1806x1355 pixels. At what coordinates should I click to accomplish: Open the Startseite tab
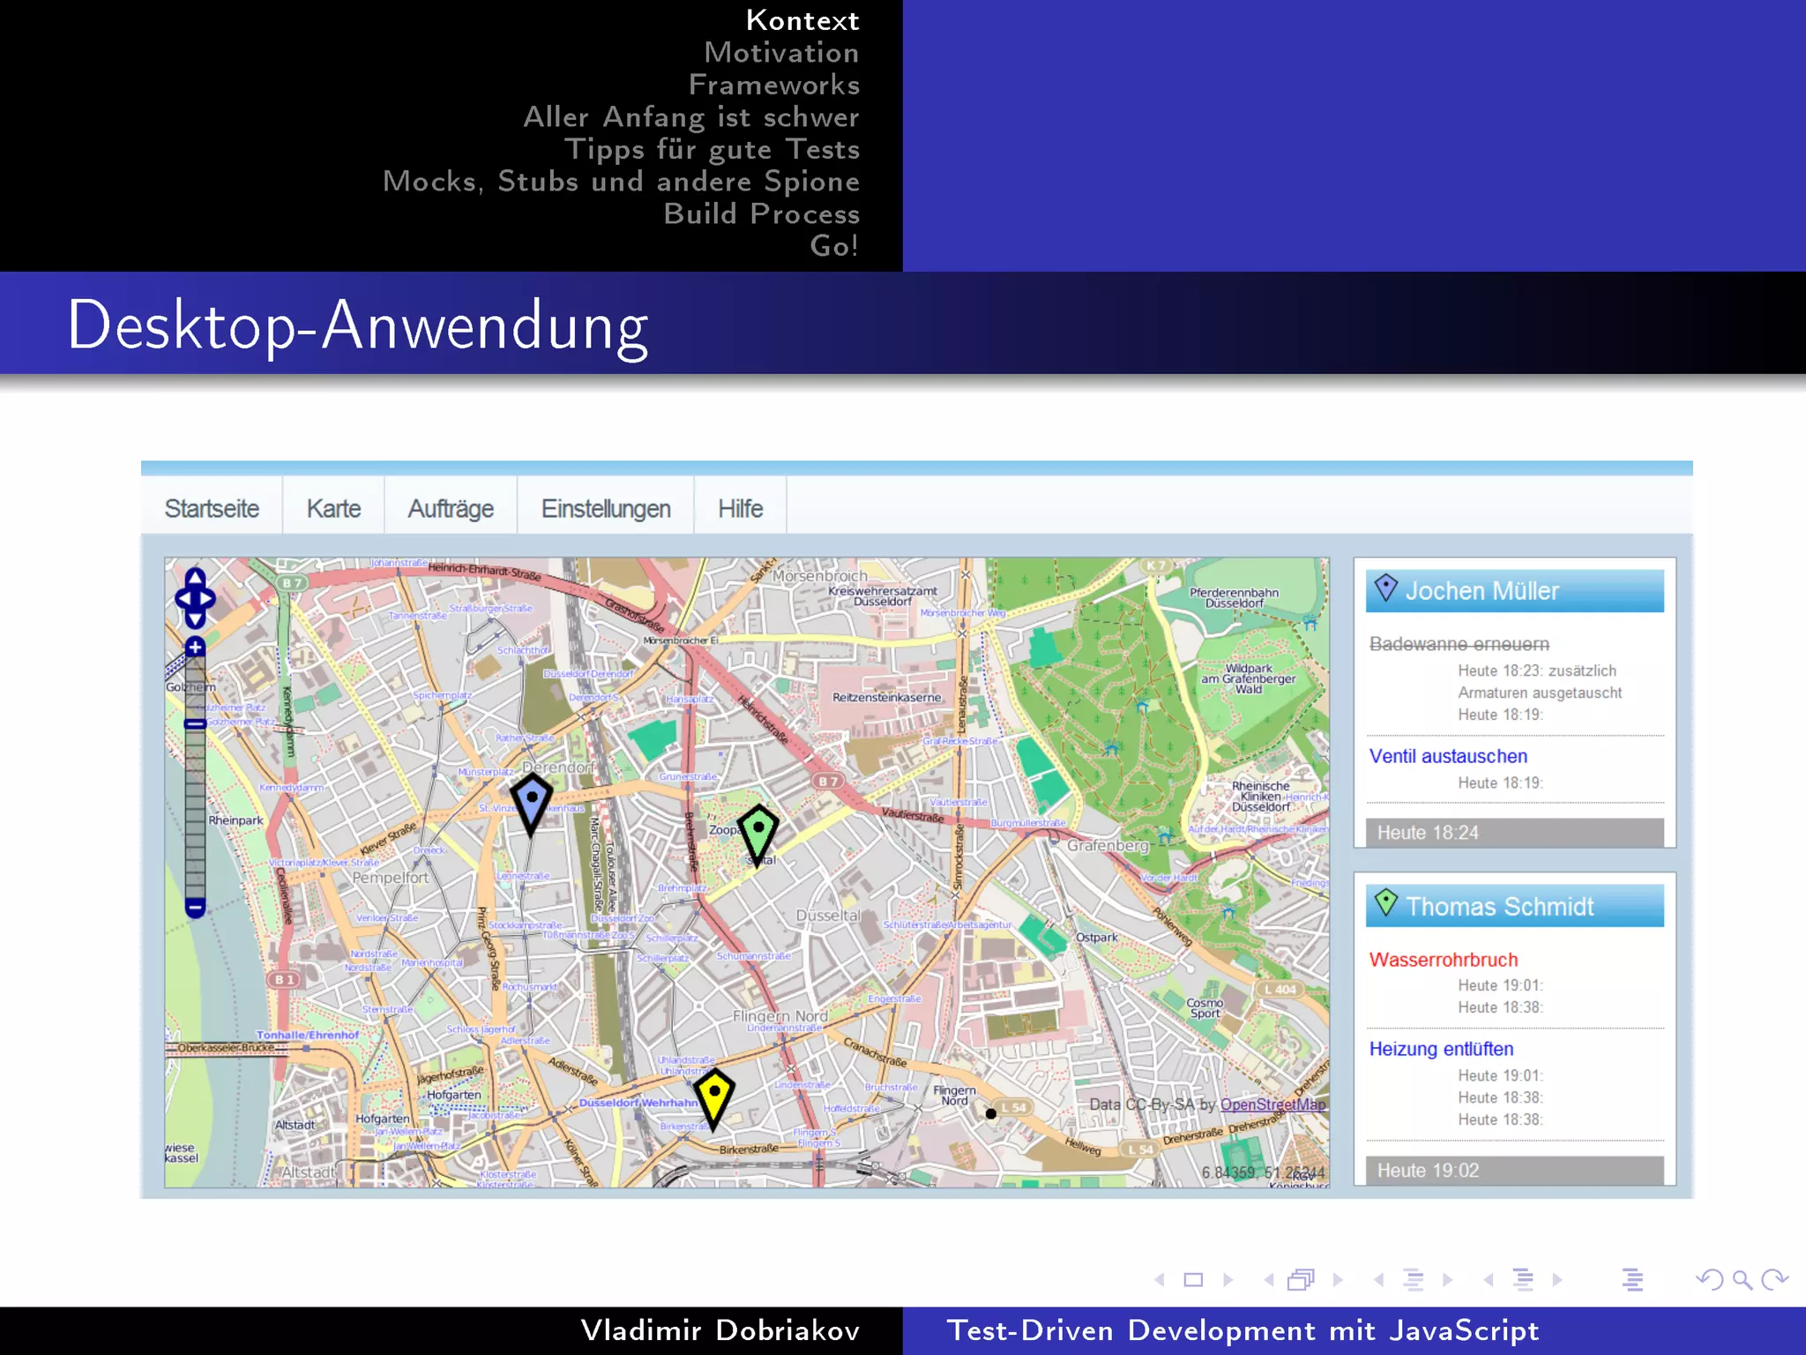click(212, 509)
